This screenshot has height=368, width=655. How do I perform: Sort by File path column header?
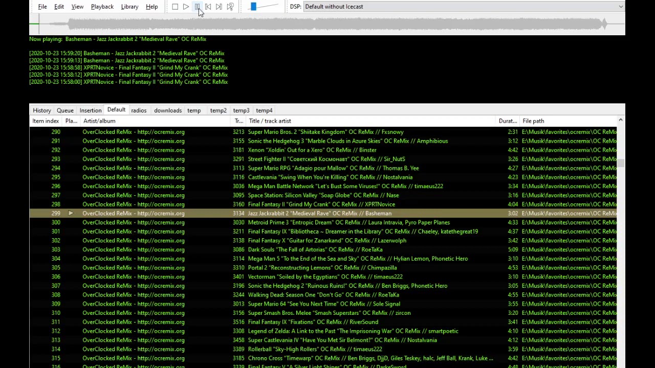coord(568,121)
